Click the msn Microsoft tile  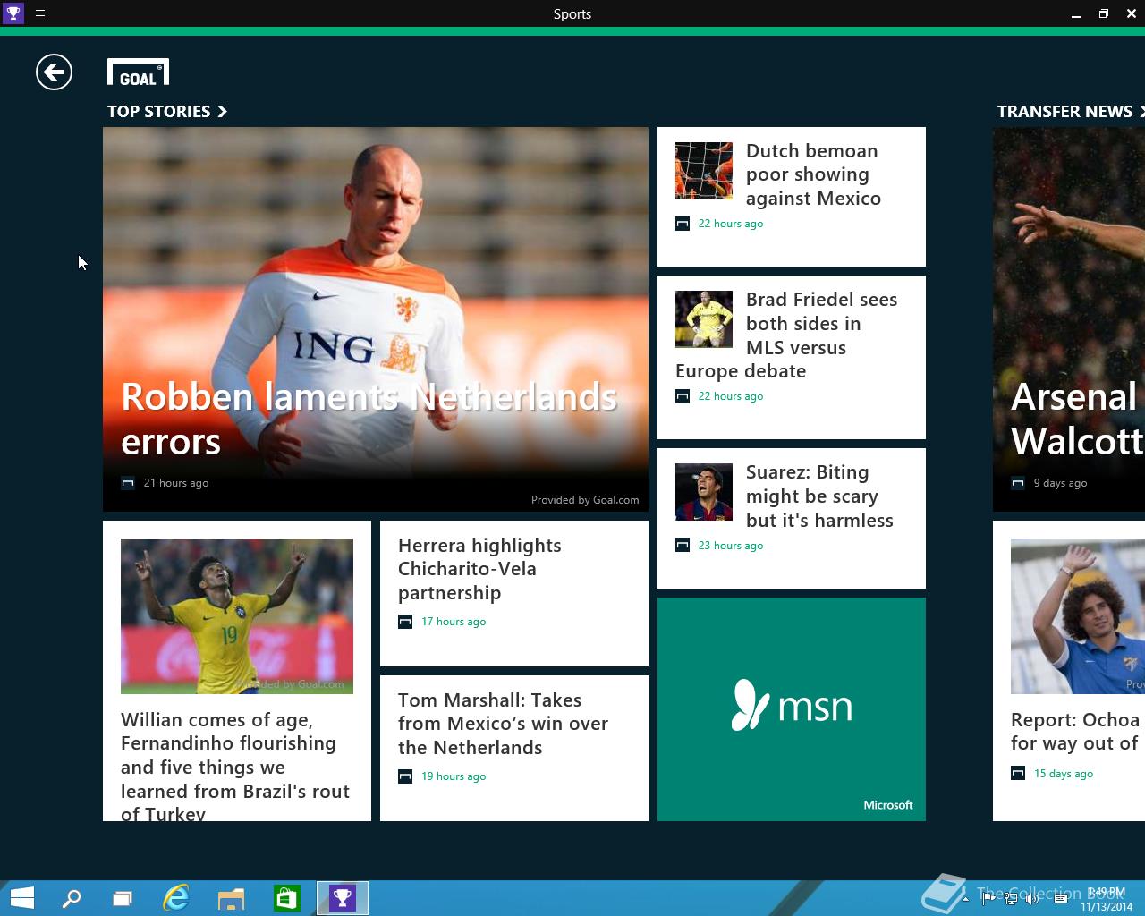click(x=792, y=709)
